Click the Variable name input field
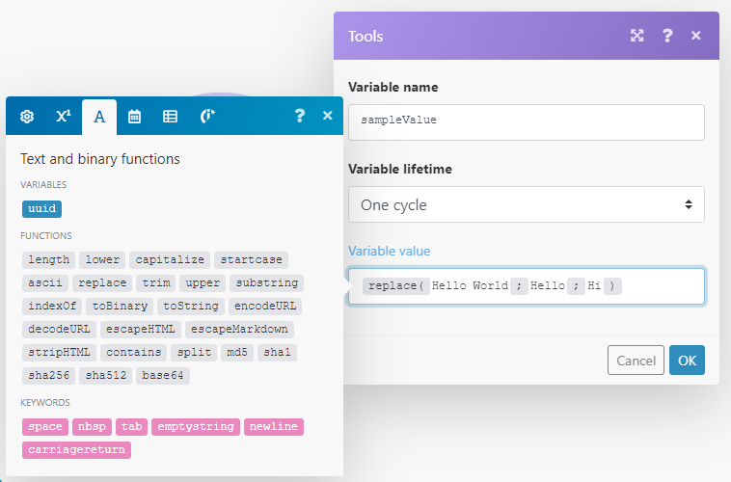Screen dimensions: 731x482 (x=527, y=122)
